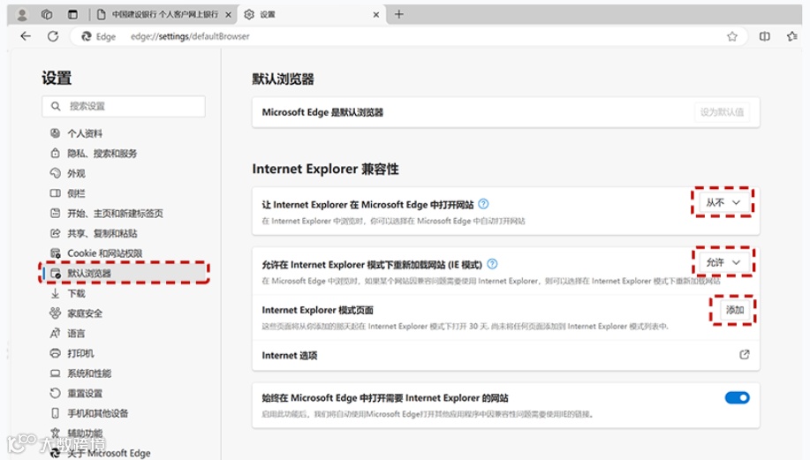Click the magnifier icon in settings search
The image size is (810, 460).
click(56, 106)
